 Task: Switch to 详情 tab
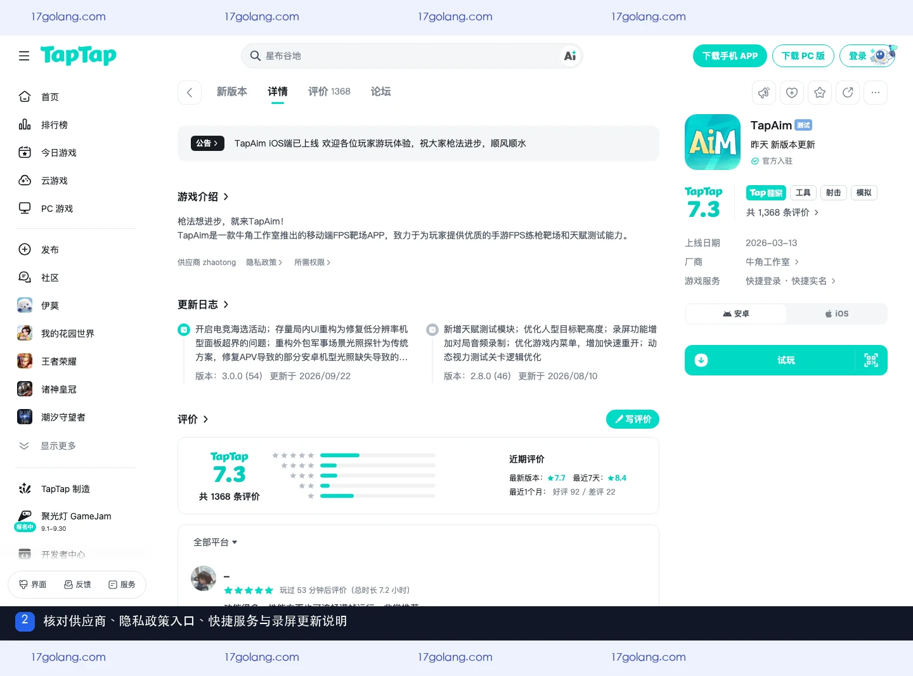[278, 92]
